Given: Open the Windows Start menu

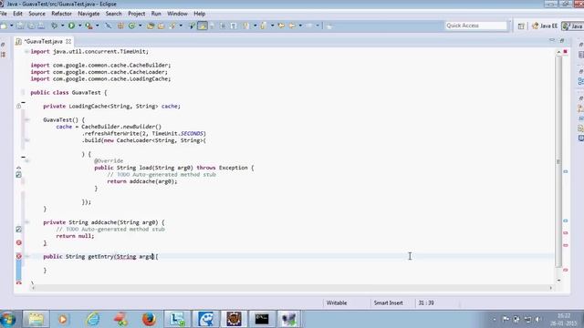Looking at the screenshot, I should click(x=7, y=319).
